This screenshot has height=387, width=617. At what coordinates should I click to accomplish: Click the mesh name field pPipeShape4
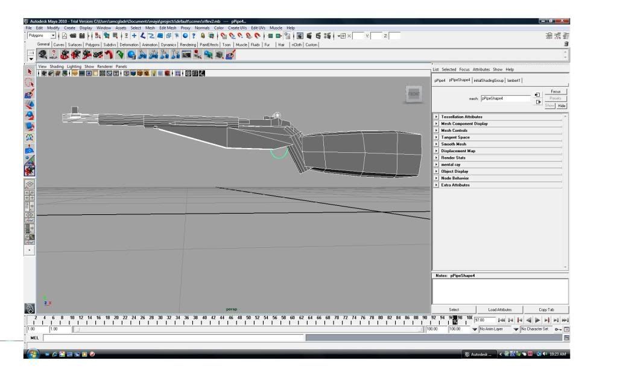[x=505, y=99]
